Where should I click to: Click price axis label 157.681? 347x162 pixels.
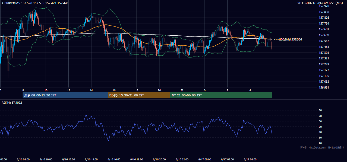[324, 29]
